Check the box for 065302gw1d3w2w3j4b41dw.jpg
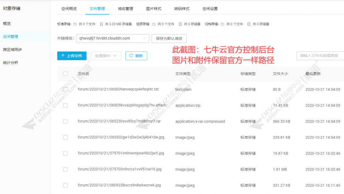Screen dimensions: 344x194 click(x=65, y=137)
